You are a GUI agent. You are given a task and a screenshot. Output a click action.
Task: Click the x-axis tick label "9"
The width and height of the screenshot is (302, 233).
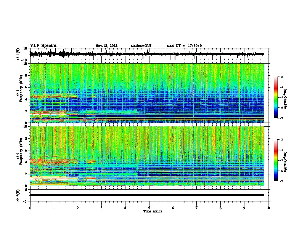pyautogui.click(x=244, y=208)
